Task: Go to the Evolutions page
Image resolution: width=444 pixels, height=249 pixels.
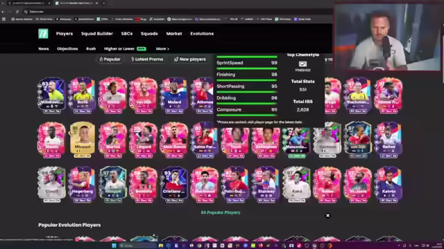Action: [x=202, y=34]
